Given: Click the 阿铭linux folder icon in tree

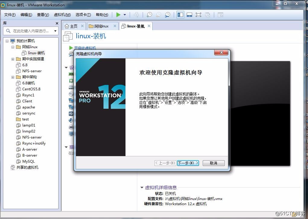Looking at the screenshot, I should [18, 47].
